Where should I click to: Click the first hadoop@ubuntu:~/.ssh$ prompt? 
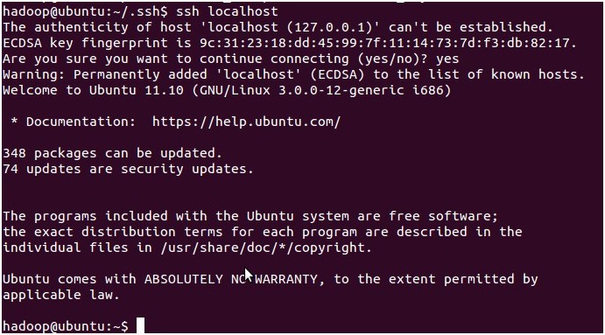(x=85, y=11)
